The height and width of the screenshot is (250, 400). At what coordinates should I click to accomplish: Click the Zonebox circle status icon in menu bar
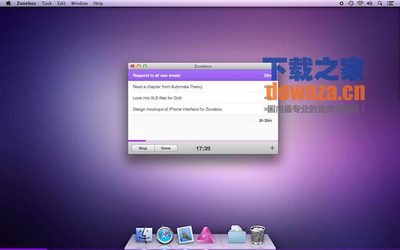pos(341,3)
